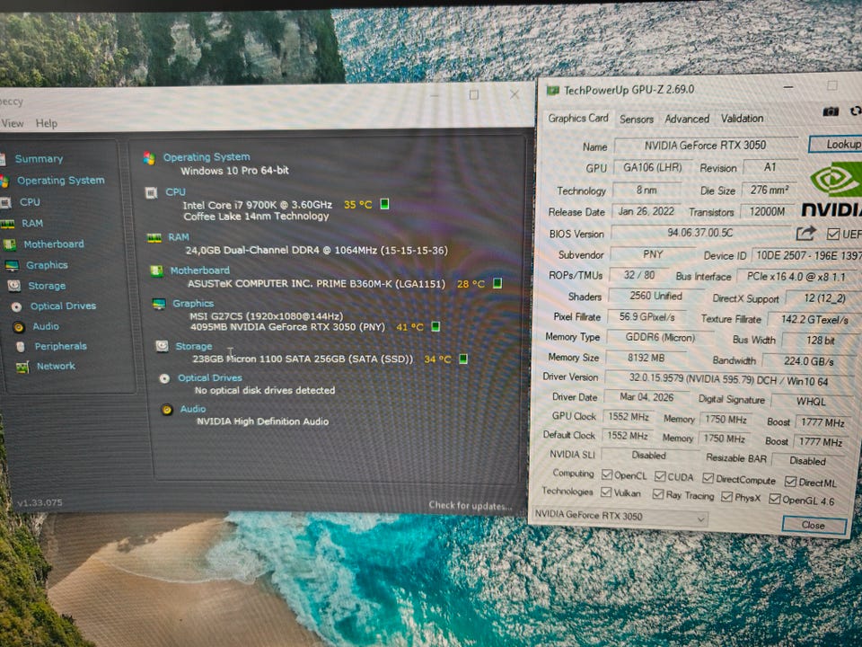The width and height of the screenshot is (862, 647).
Task: Click the Speccy version text v1.33.075
Action: 39,502
